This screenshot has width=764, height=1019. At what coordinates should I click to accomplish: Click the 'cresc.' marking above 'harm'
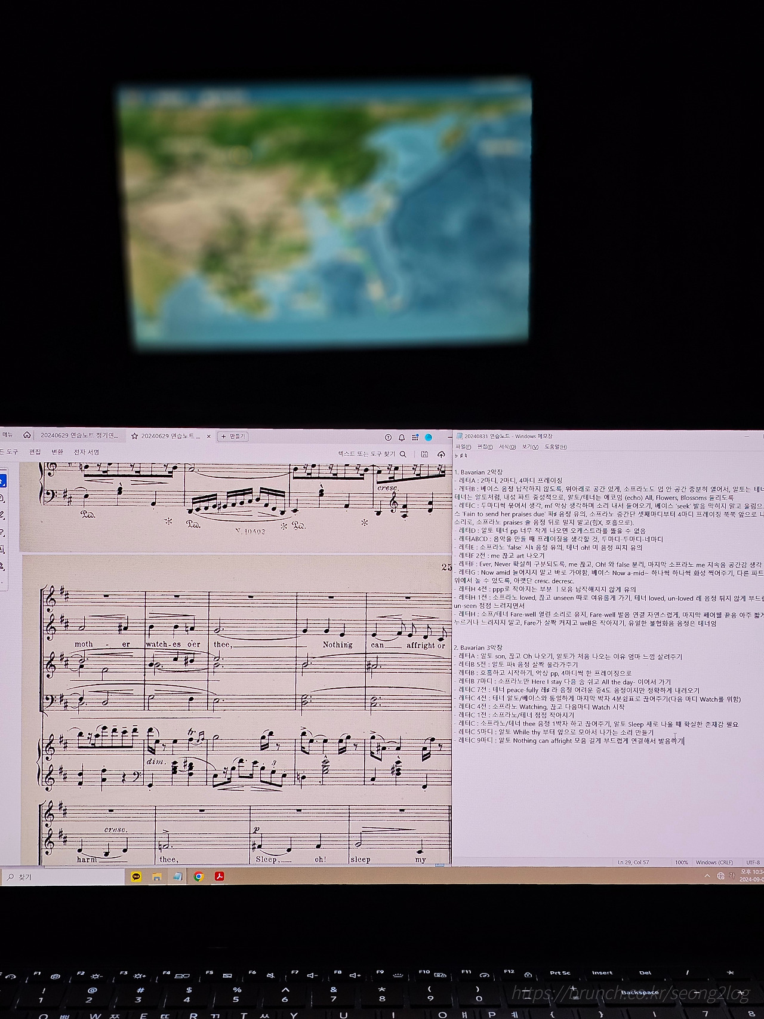(115, 830)
